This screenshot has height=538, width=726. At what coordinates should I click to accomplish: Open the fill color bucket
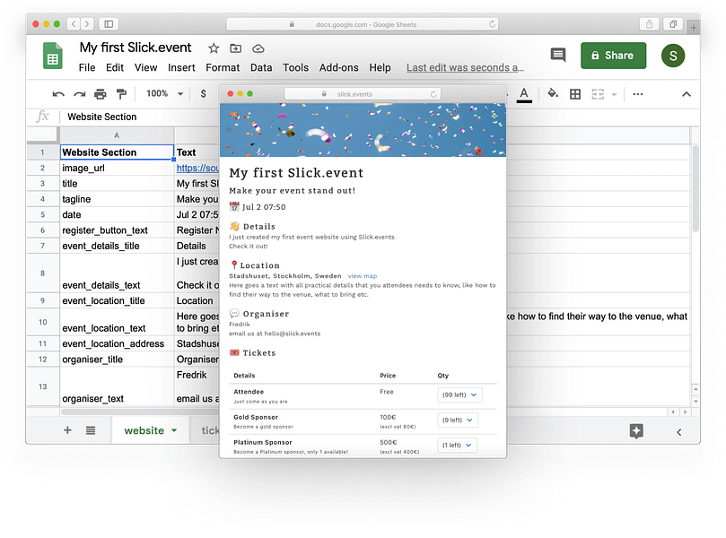click(x=553, y=94)
